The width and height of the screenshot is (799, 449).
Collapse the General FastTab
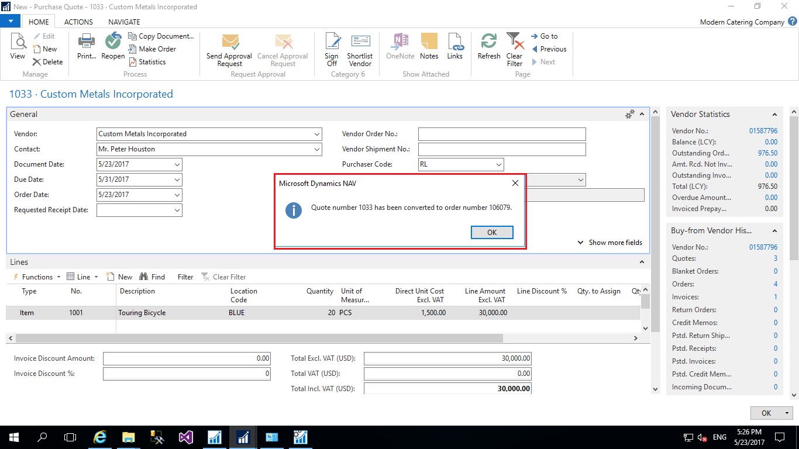pos(642,115)
